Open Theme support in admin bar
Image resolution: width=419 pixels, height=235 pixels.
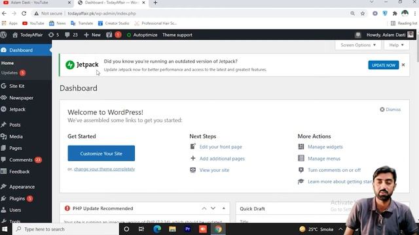tap(177, 35)
